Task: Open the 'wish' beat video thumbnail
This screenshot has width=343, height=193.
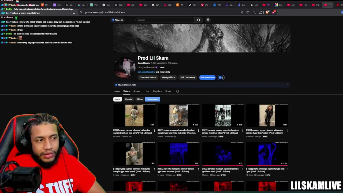Action: (x=223, y=154)
